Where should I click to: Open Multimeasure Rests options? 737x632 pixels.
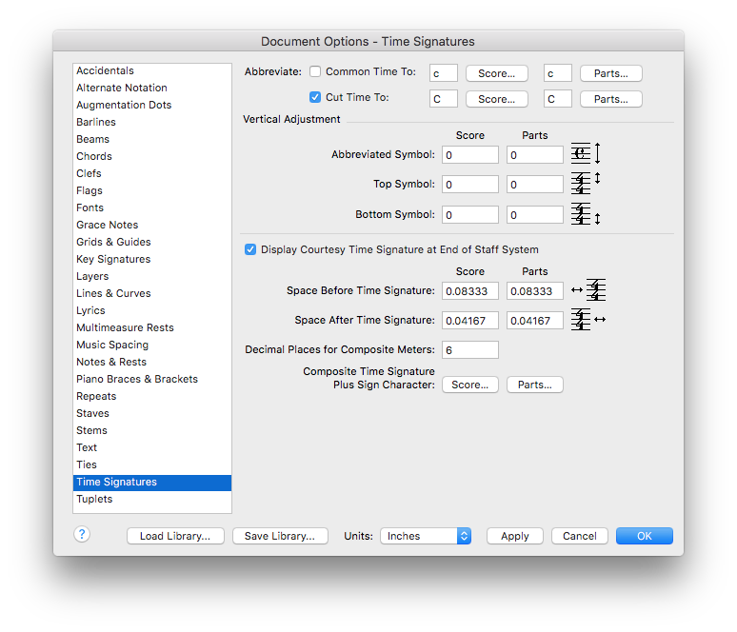tap(152, 328)
